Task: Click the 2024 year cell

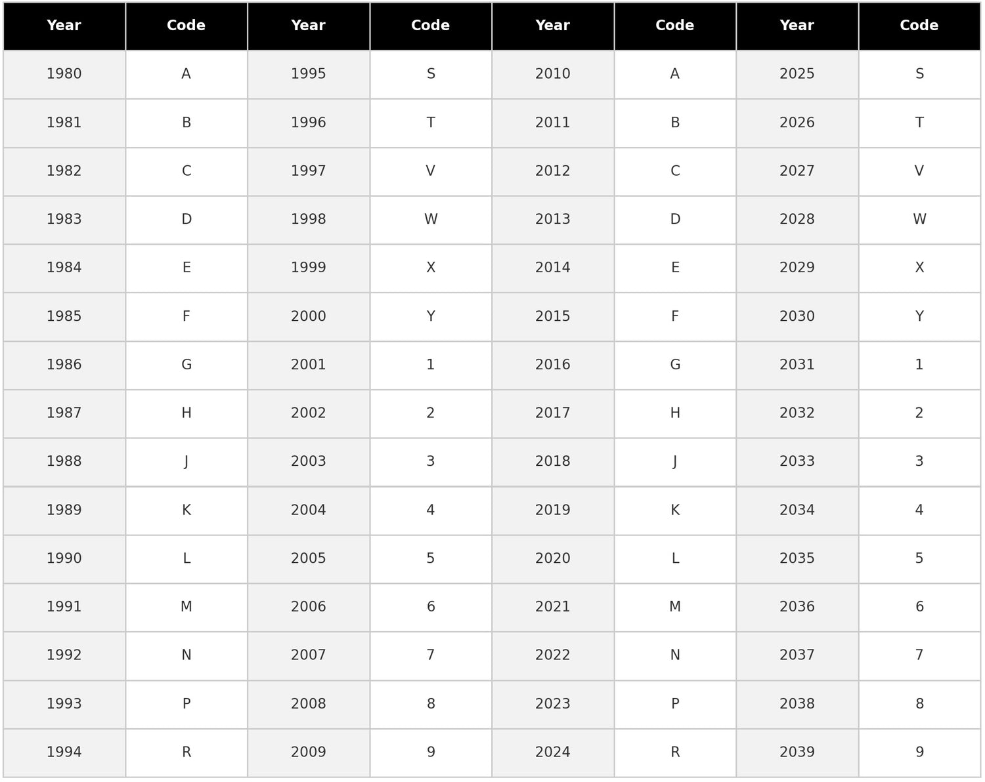Action: [552, 752]
